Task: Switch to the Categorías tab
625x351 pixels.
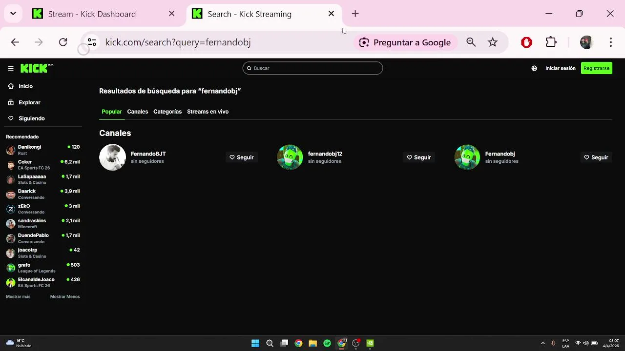Action: pos(167,112)
